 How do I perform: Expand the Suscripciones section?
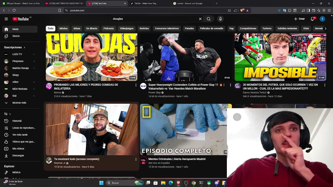[15, 47]
